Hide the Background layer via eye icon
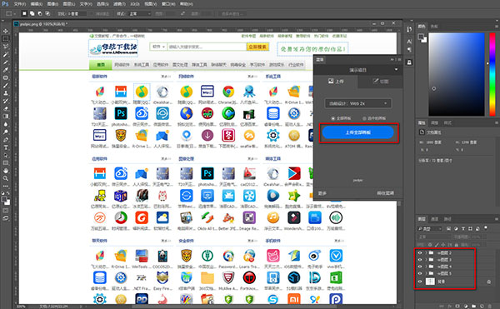The image size is (500, 309). (x=420, y=282)
